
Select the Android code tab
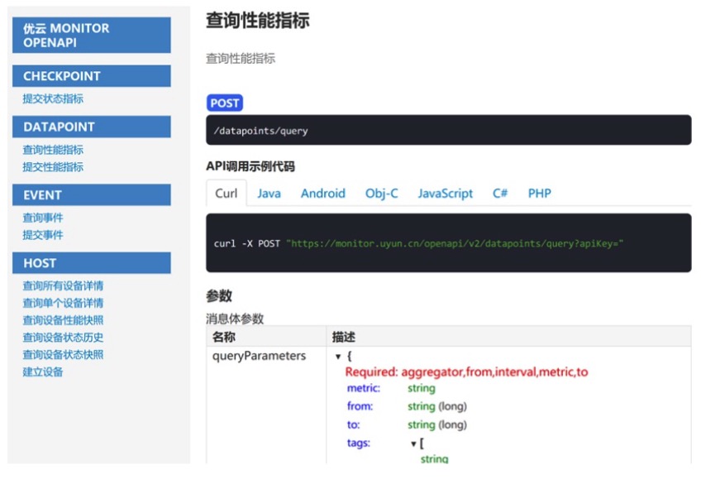tap(322, 194)
